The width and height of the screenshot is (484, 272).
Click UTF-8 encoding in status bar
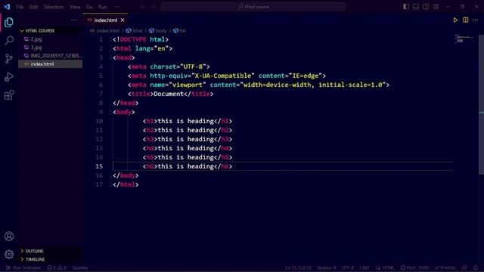(348, 267)
